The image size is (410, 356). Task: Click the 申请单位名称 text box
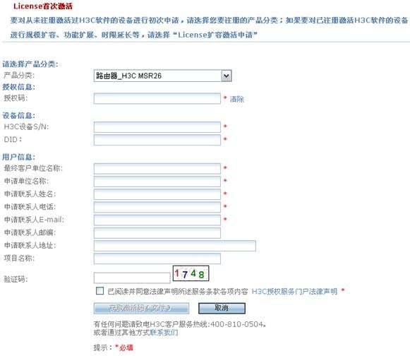click(x=157, y=182)
